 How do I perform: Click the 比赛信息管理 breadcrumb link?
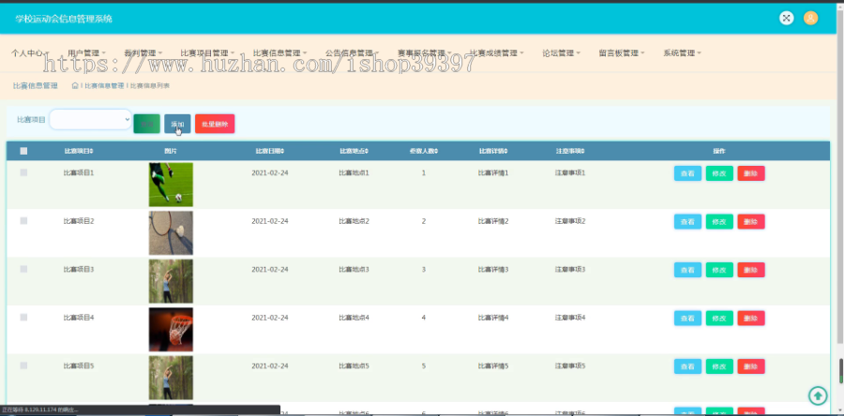(104, 85)
